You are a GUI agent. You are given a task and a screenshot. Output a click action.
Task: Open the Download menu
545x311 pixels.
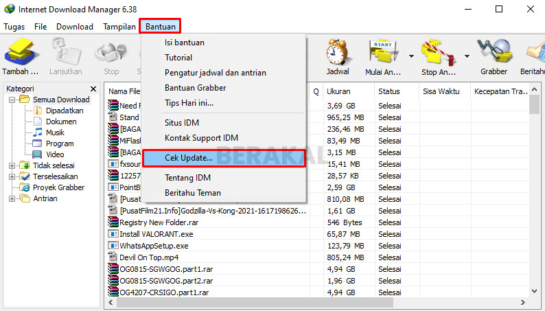[75, 27]
